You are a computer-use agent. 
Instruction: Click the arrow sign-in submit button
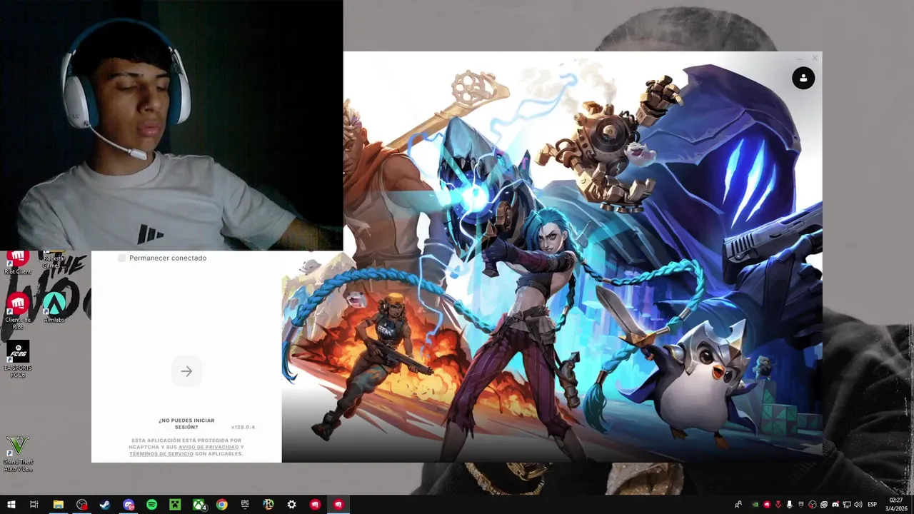(x=186, y=371)
